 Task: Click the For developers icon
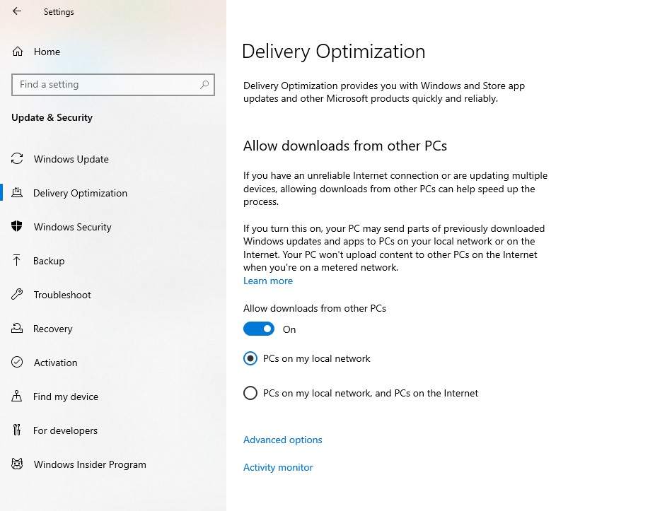(17, 430)
